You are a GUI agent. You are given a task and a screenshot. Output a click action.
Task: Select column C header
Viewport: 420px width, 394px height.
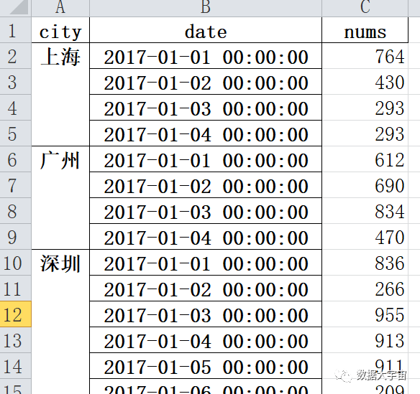[x=365, y=8]
